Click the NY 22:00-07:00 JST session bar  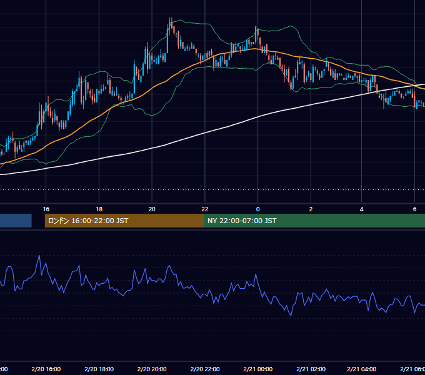coord(314,221)
